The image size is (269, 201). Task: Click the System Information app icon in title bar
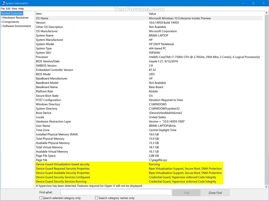[x=3, y=3]
